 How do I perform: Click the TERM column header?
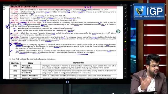pos(30,63)
